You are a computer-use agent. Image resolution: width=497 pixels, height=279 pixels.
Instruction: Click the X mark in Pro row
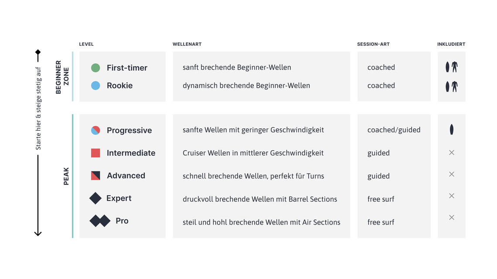[451, 217]
